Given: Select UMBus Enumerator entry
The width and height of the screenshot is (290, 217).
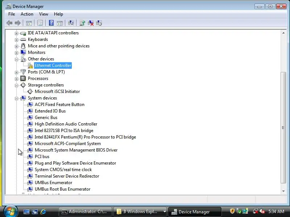Looking at the screenshot, I should [x=53, y=183].
